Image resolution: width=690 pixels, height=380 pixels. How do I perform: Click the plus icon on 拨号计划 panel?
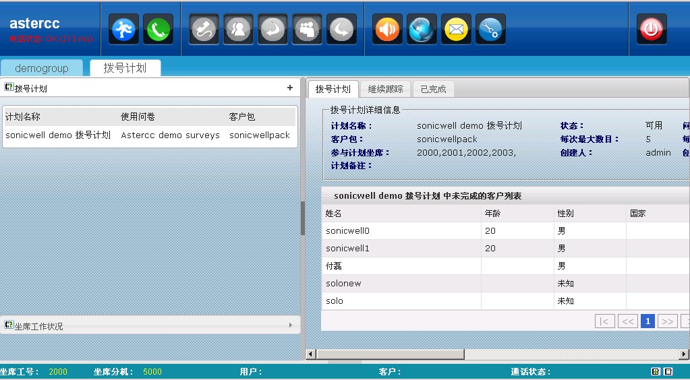point(290,88)
